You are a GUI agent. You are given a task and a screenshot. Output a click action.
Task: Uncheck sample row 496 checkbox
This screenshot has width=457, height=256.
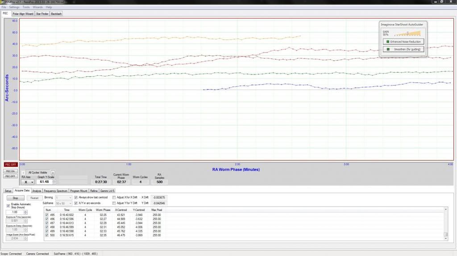tap(46, 219)
